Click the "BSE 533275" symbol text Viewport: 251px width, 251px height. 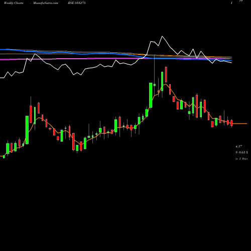pyautogui.click(x=77, y=3)
